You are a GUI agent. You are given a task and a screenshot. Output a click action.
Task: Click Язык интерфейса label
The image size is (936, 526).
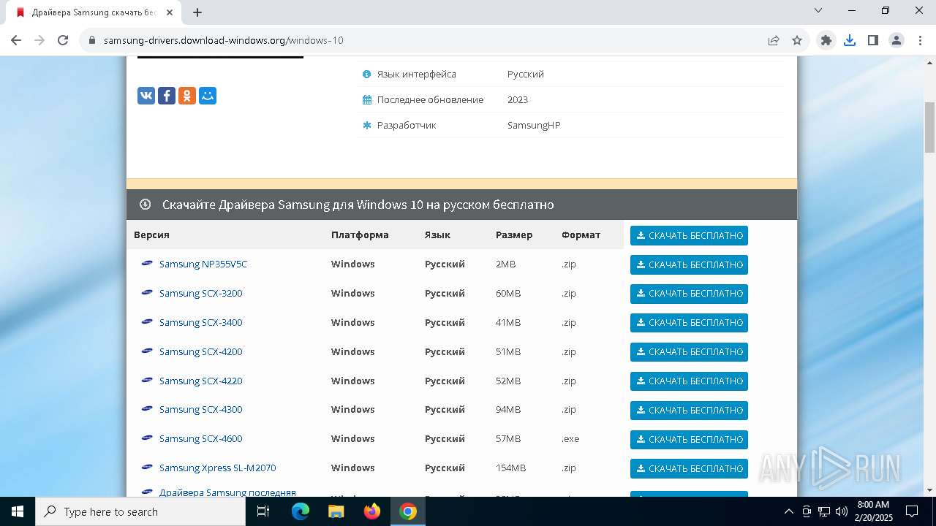click(417, 74)
